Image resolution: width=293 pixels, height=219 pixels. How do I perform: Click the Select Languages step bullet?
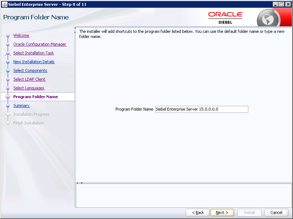coord(8,88)
